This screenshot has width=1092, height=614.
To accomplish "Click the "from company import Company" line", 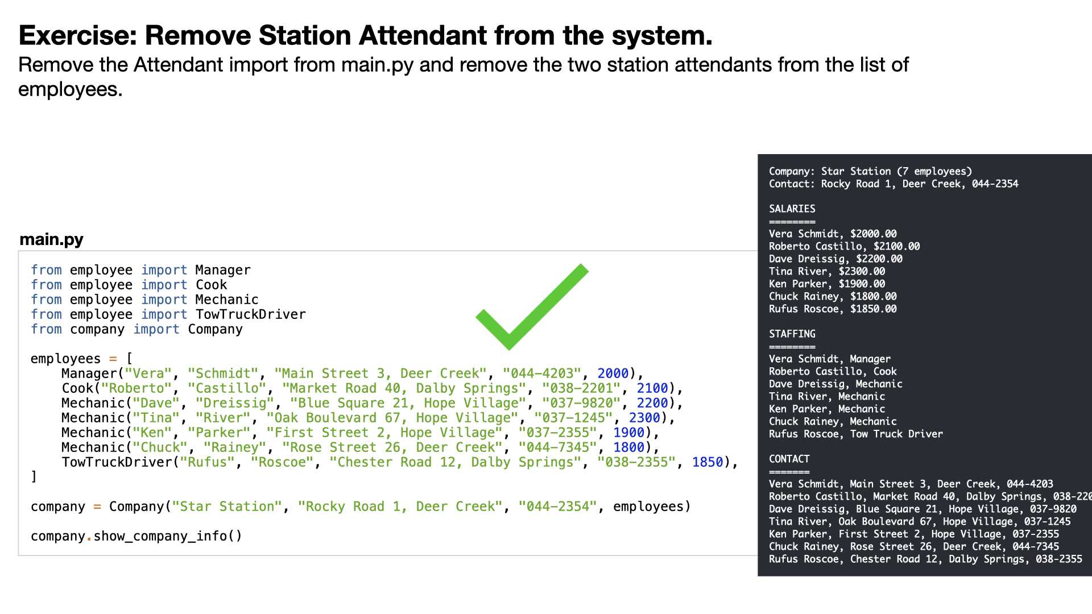I will tap(136, 329).
